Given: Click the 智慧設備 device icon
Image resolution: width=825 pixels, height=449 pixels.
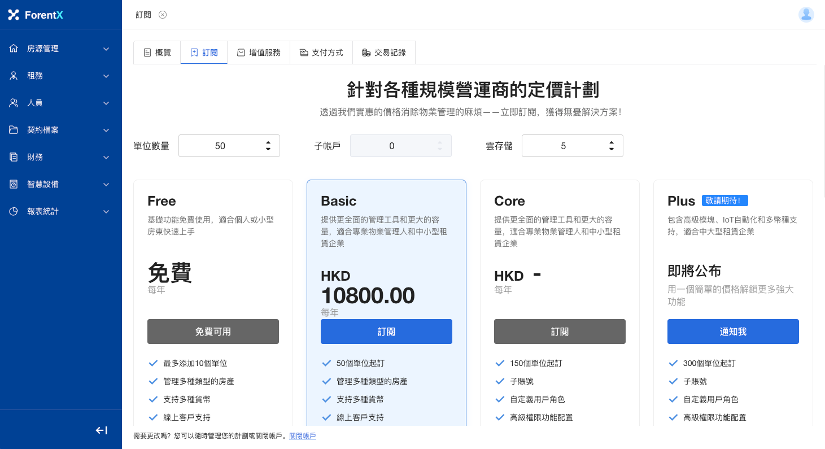Looking at the screenshot, I should pyautogui.click(x=14, y=184).
